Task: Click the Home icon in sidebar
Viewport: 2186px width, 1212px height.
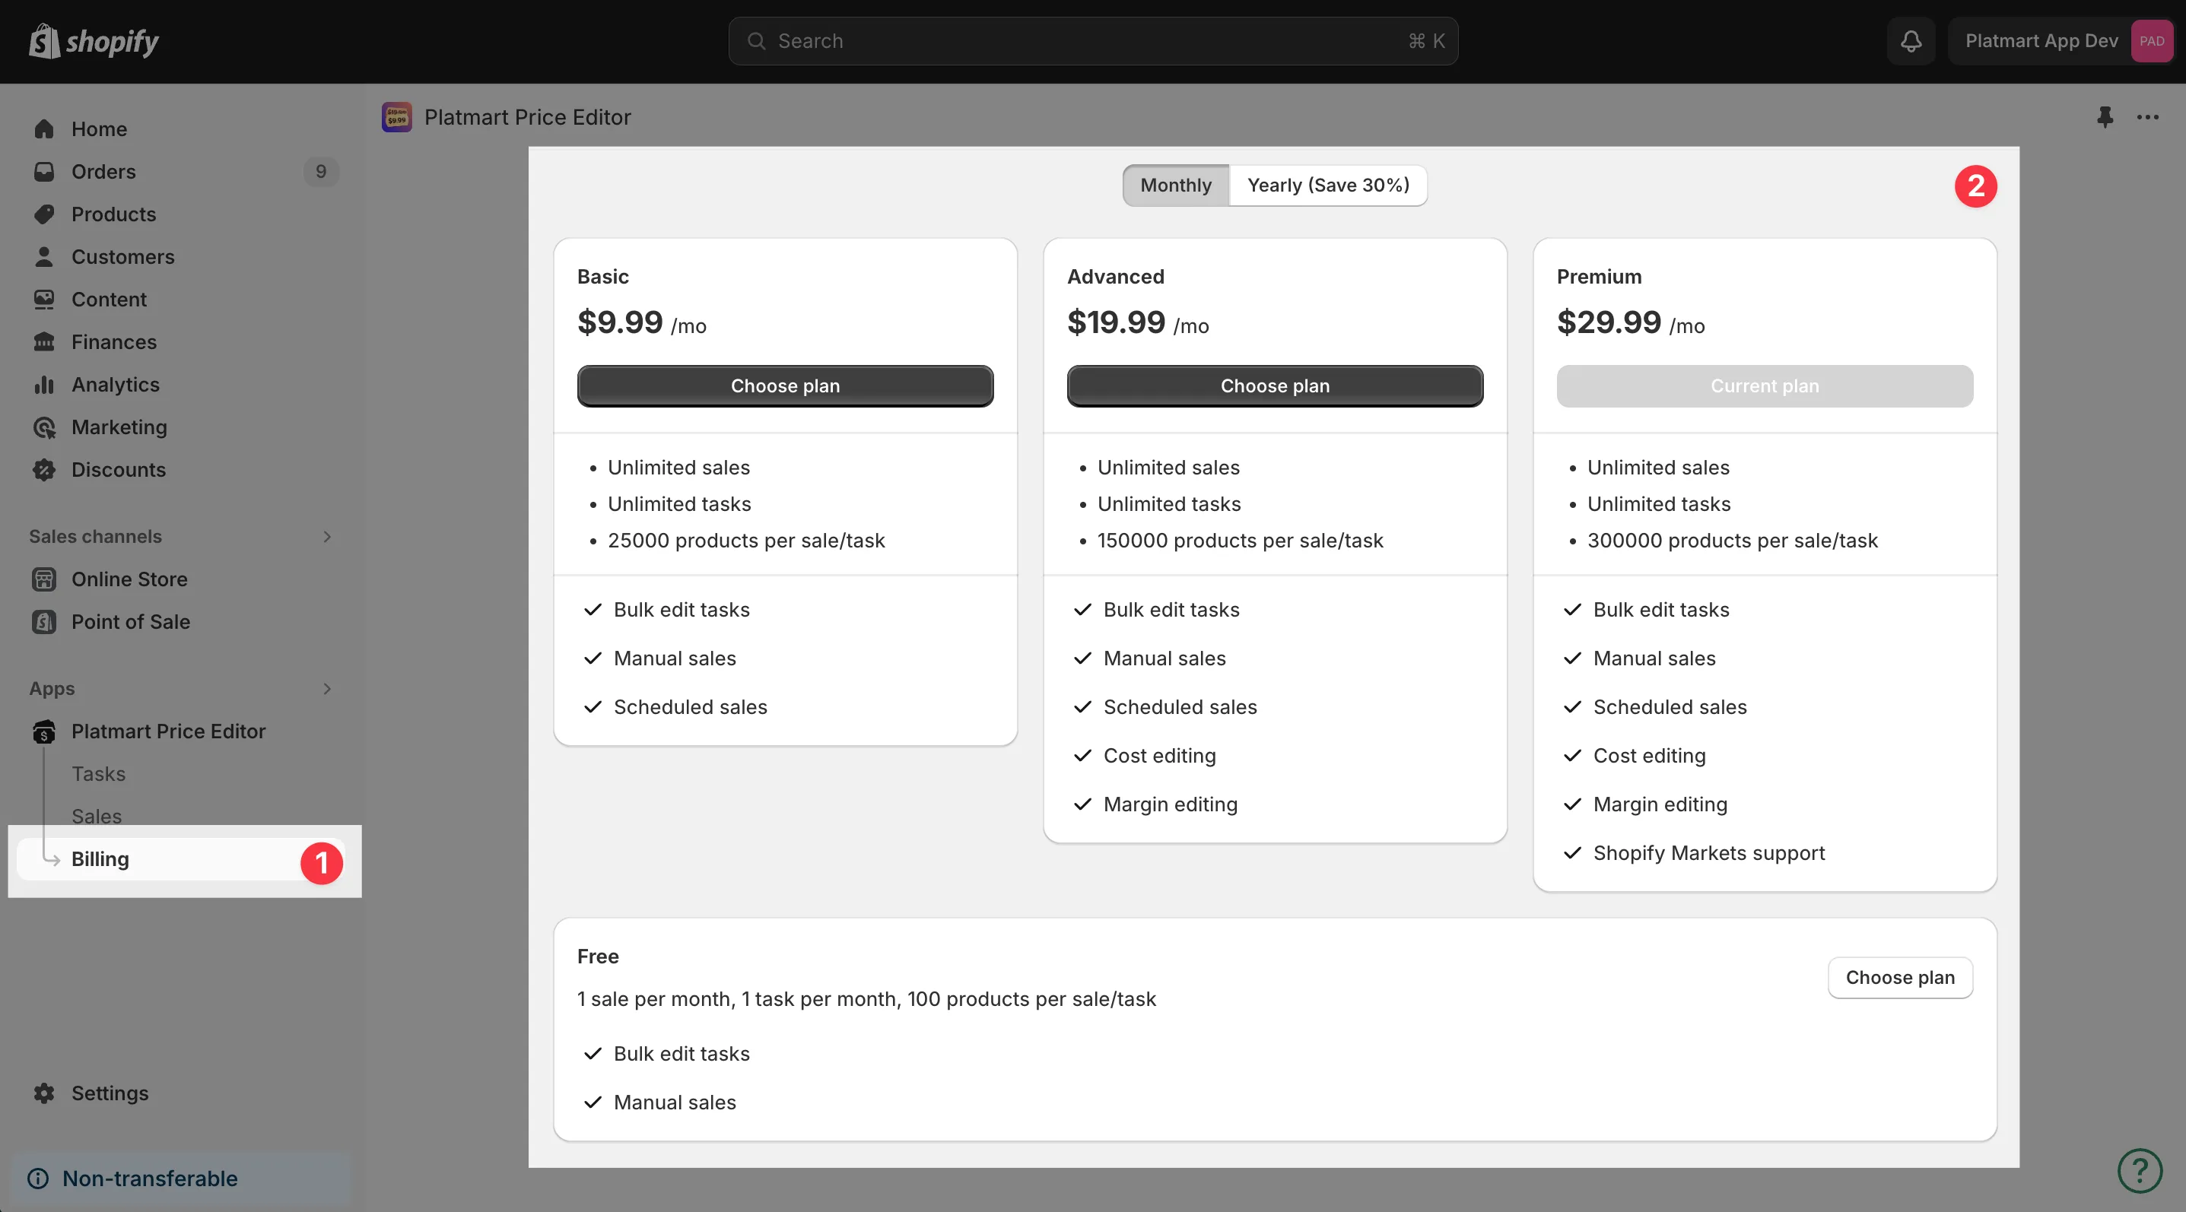Action: 44,129
